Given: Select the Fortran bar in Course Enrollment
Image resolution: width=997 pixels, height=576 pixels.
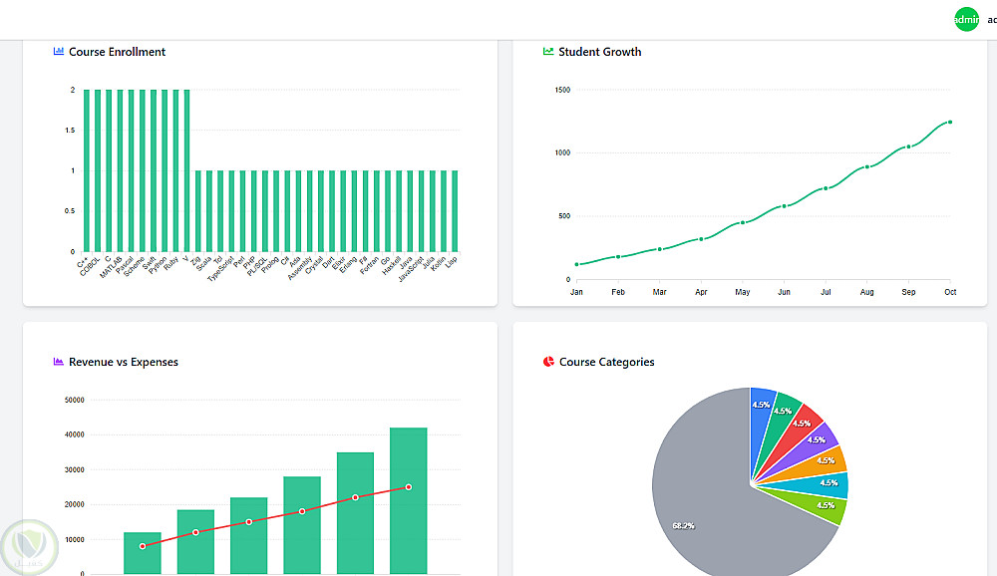Looking at the screenshot, I should (377, 211).
